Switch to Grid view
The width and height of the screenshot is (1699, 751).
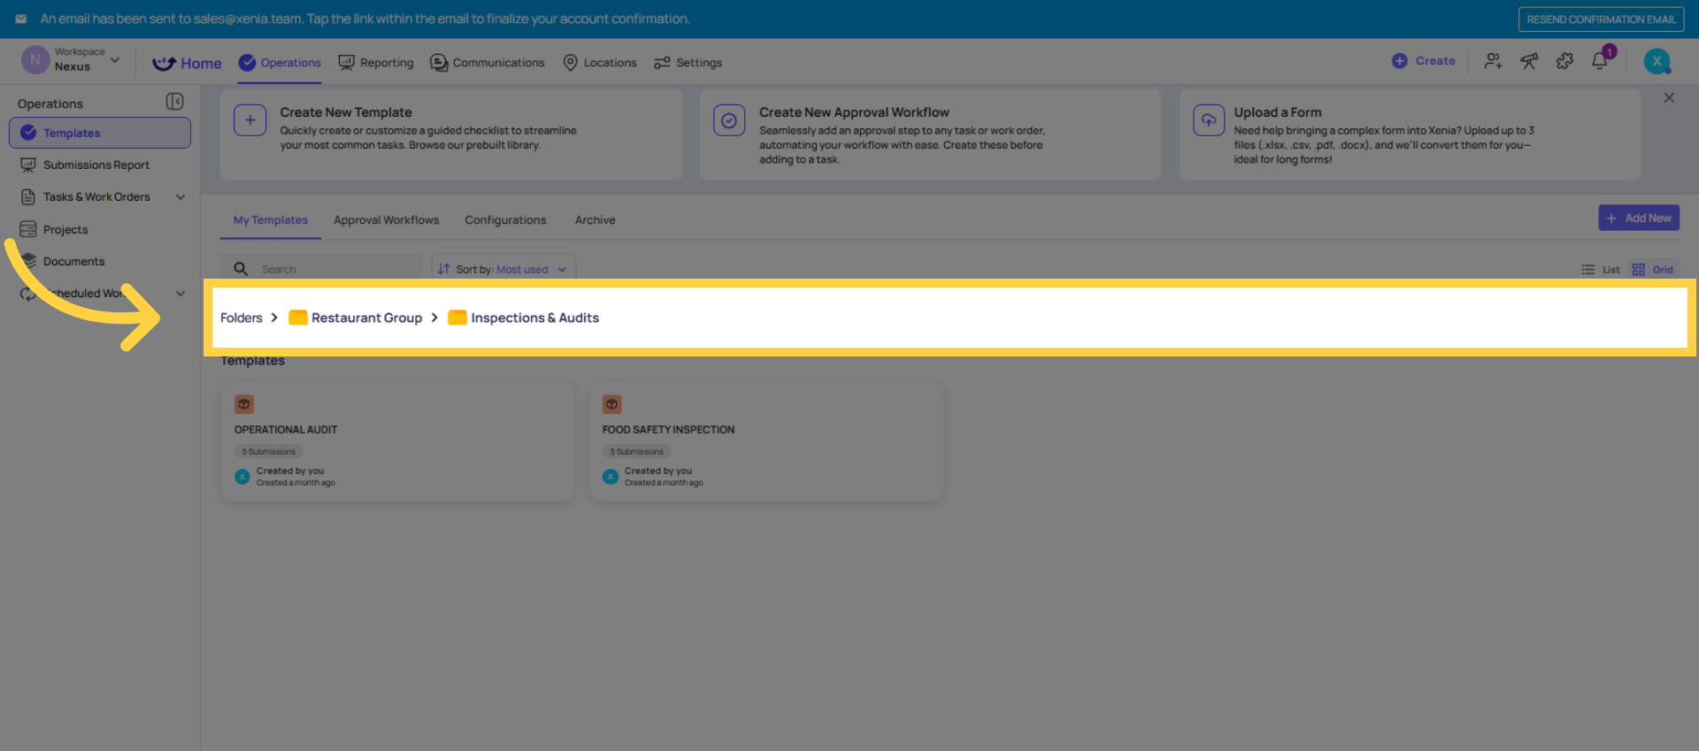click(1653, 270)
